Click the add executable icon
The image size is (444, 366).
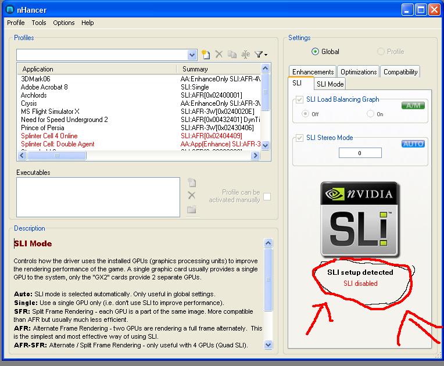[x=192, y=182]
